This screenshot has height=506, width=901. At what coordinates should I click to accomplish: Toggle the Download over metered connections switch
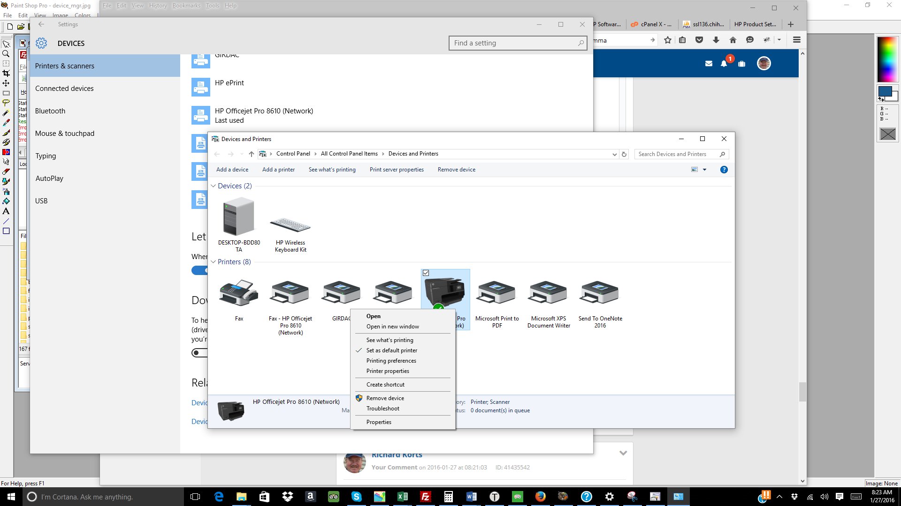point(199,353)
